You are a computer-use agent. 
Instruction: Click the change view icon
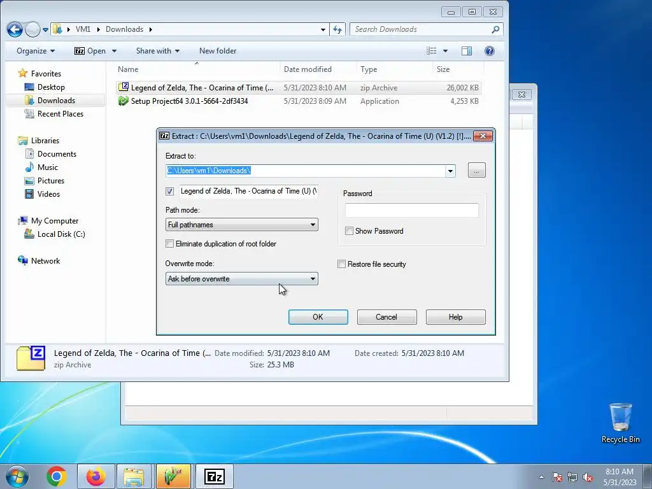point(432,51)
